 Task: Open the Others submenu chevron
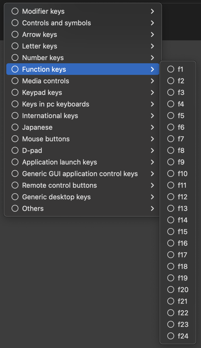pyautogui.click(x=152, y=209)
